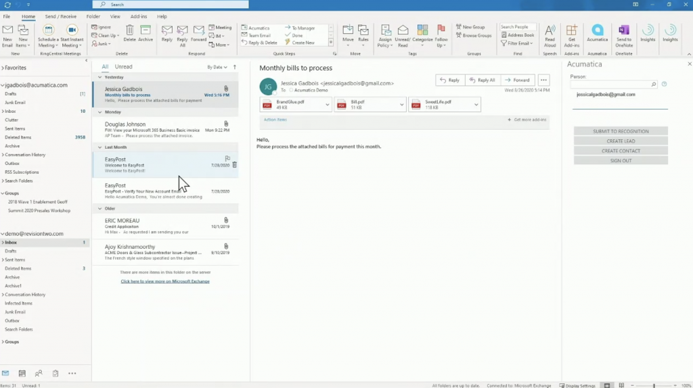
Task: Click the Search People field
Action: click(x=518, y=27)
